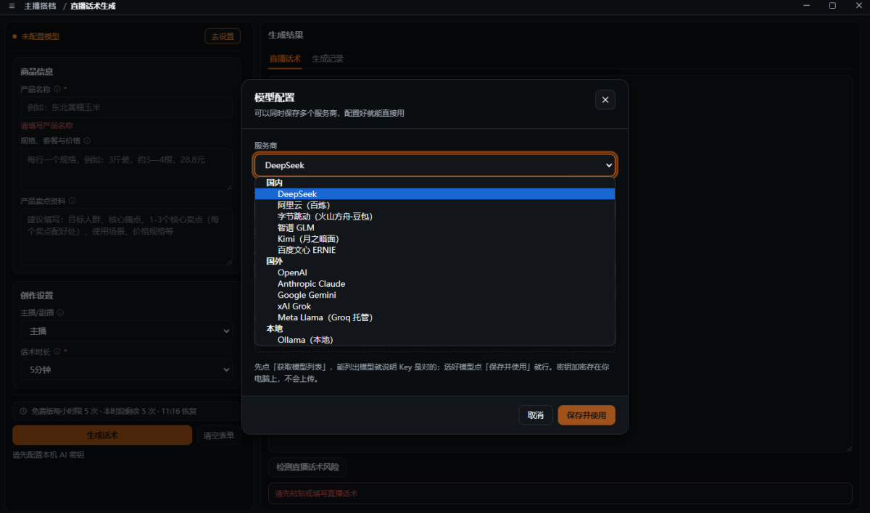Choose 字节跳动（火山方舟·豆包） provider option
This screenshot has width=870, height=513.
[435, 217]
